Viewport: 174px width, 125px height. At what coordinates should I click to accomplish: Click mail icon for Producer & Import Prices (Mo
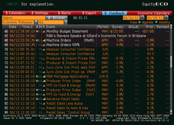[40, 58]
